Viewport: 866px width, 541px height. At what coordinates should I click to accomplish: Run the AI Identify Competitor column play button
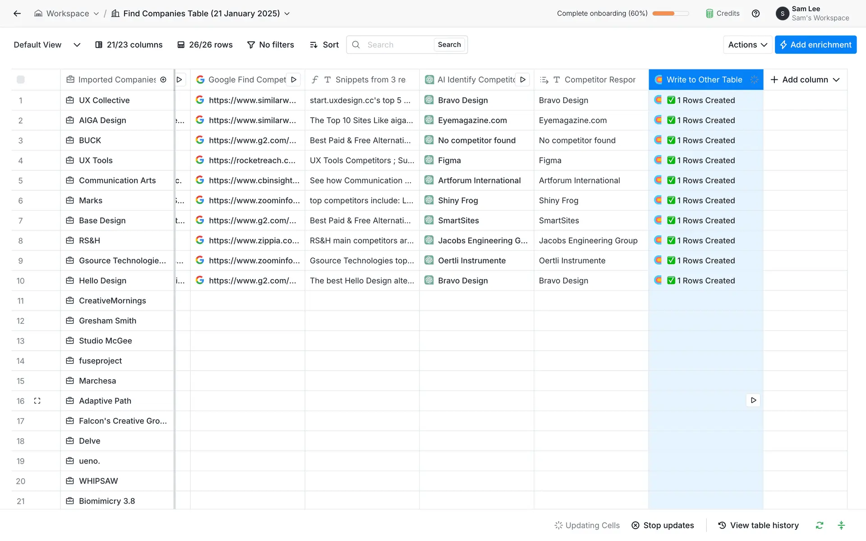click(523, 80)
